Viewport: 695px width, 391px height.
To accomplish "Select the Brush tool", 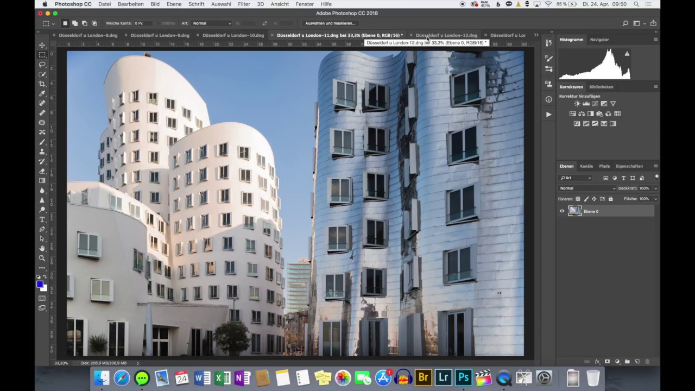I will 42,142.
